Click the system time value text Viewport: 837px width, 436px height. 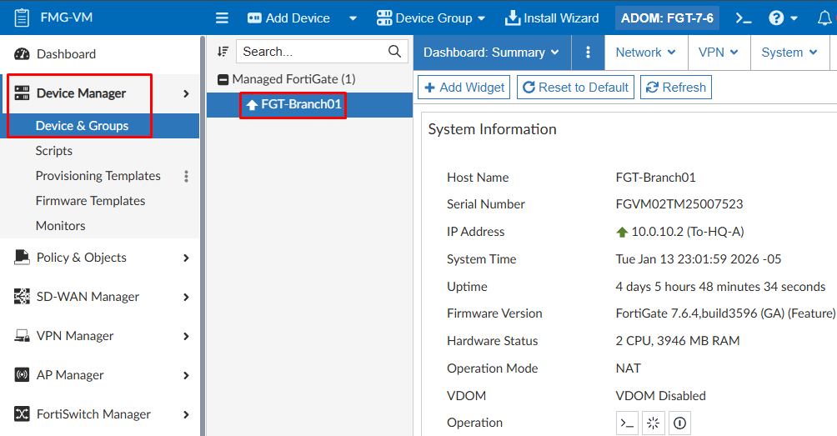point(699,258)
